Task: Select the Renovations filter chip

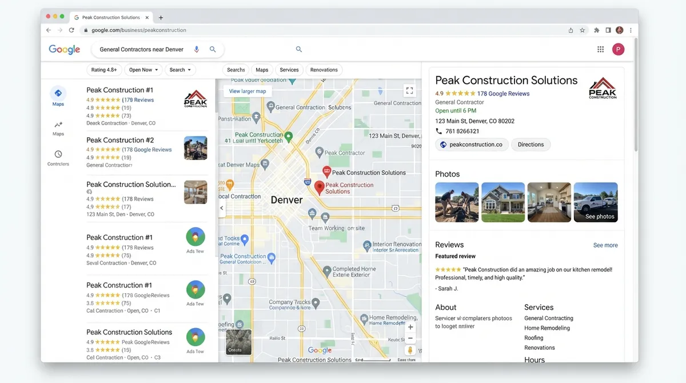Action: pyautogui.click(x=324, y=70)
